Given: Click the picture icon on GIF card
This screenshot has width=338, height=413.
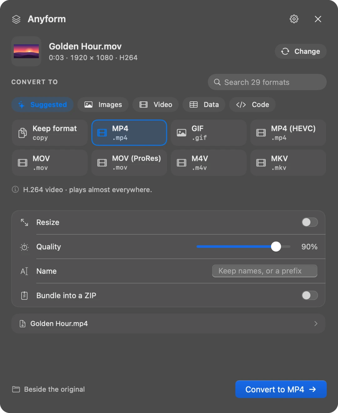Looking at the screenshot, I should click(182, 133).
